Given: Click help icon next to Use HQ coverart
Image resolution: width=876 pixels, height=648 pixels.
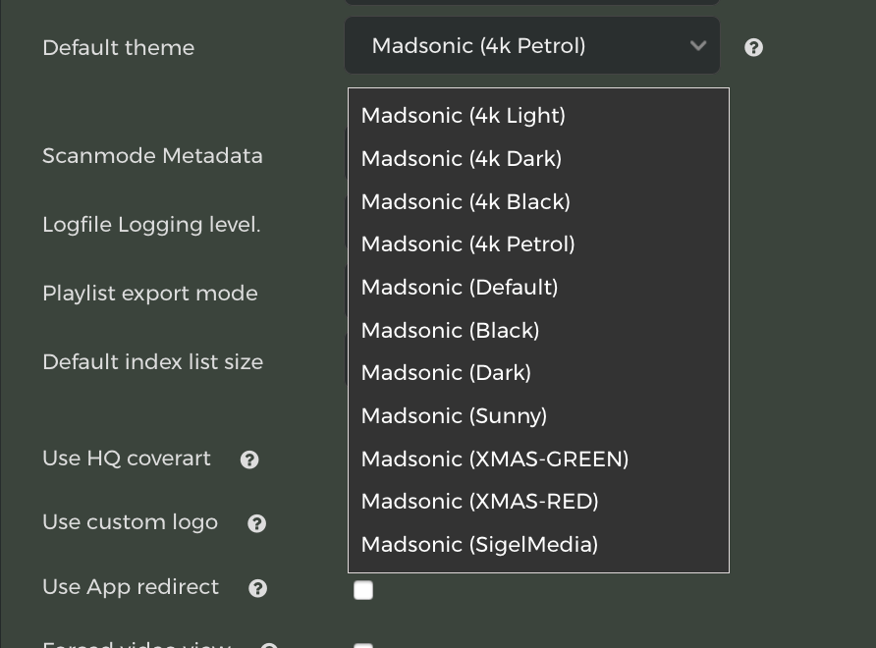Looking at the screenshot, I should 249,459.
